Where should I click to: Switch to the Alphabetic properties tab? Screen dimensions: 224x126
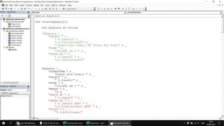pos(4,93)
